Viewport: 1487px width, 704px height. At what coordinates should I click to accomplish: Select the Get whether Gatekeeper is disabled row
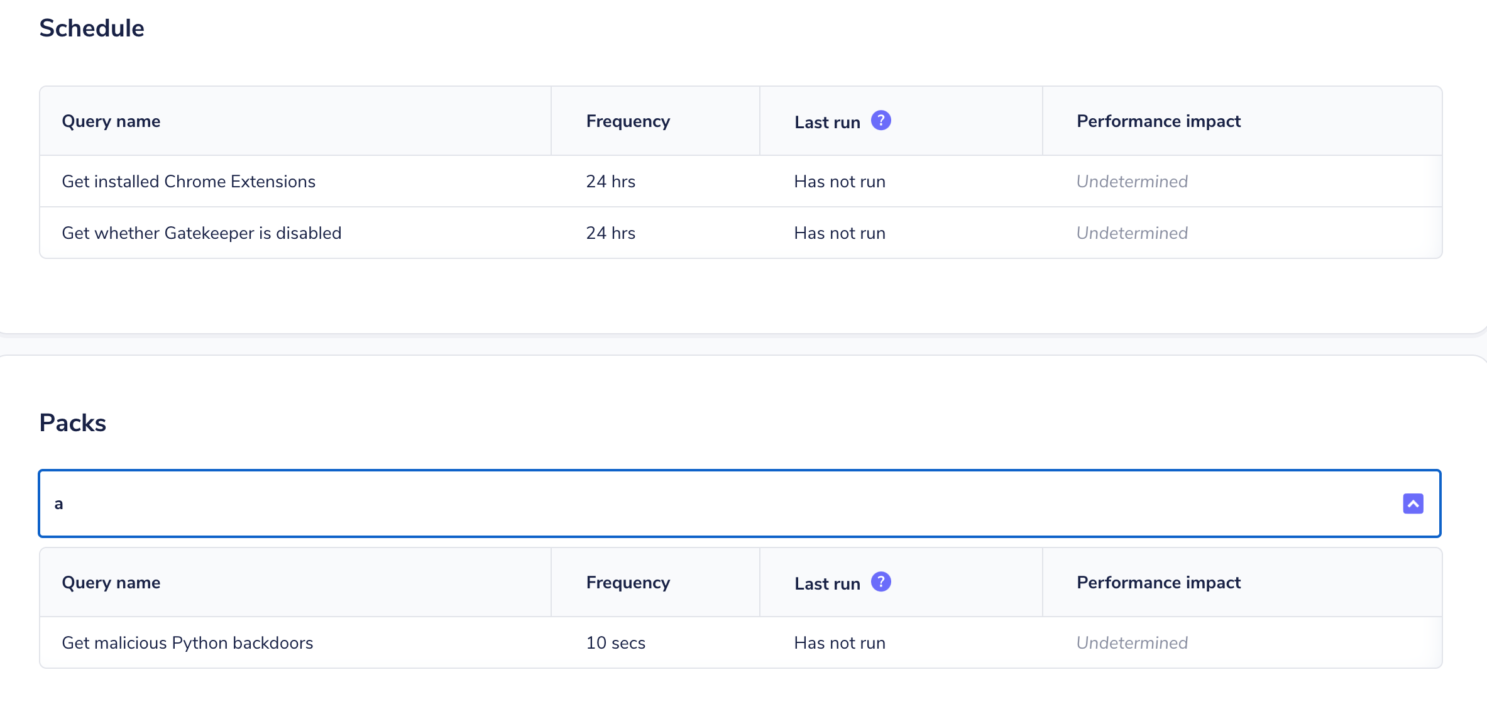[x=201, y=233]
